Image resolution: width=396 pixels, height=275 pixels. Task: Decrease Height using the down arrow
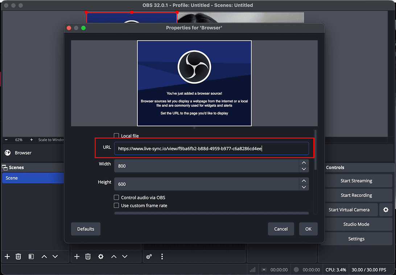coord(304,187)
